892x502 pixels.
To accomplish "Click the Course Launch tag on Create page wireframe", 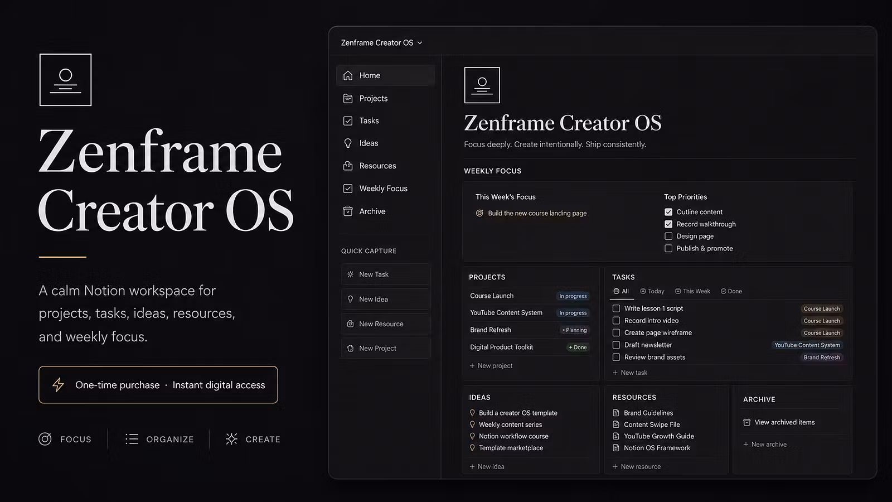I will pos(822,333).
